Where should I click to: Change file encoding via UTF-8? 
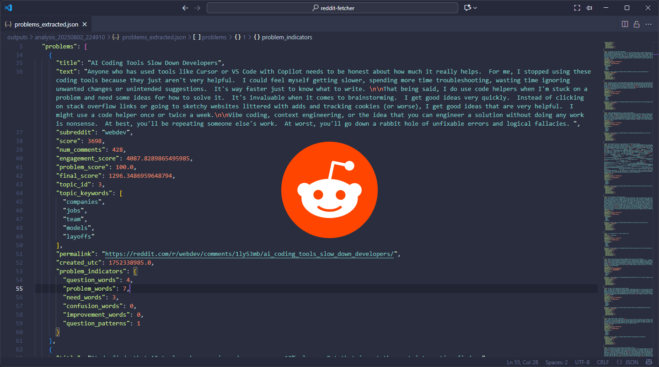tap(582, 362)
